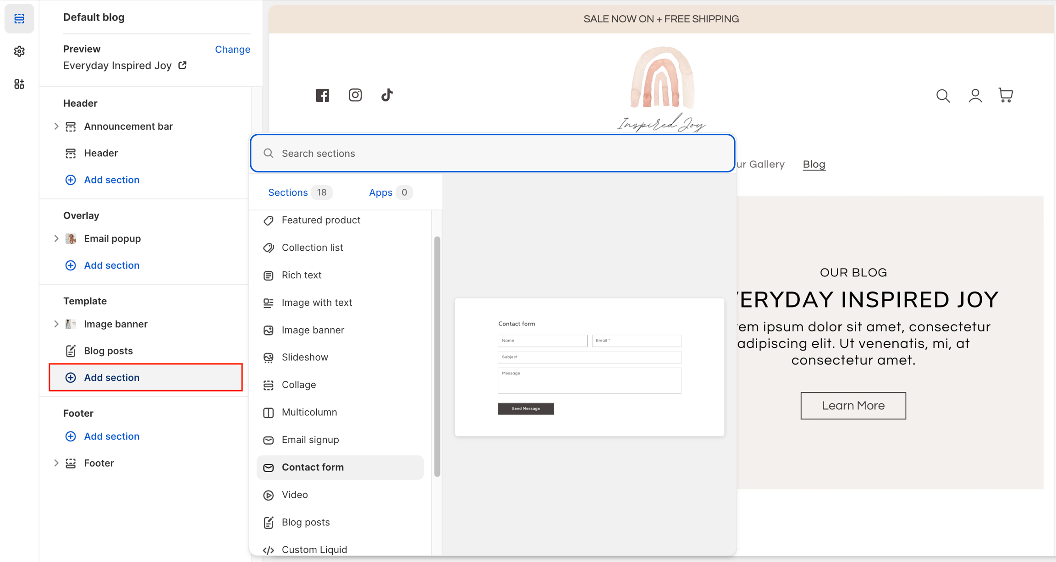This screenshot has width=1056, height=562.
Task: Select the Sections tab
Action: pos(288,193)
